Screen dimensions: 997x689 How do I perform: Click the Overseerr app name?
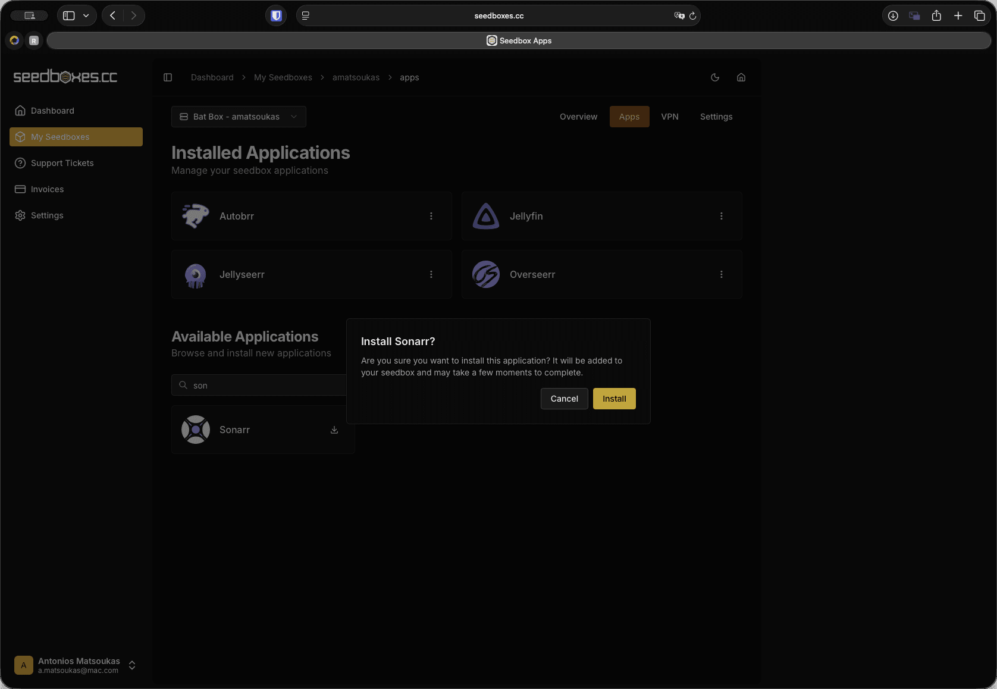(x=532, y=274)
